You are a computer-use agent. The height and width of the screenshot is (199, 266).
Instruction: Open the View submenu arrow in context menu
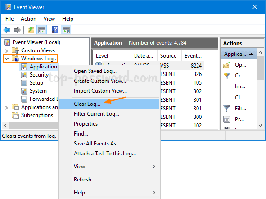[154, 167]
